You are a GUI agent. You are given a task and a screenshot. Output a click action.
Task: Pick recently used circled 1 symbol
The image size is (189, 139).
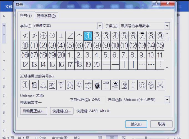tap(25, 85)
